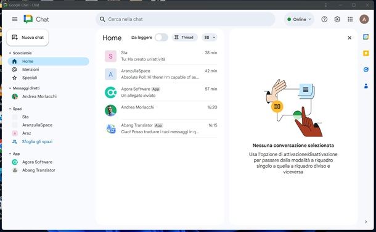Click 'Absolute Poll: Hi there!' preview

tap(160, 77)
